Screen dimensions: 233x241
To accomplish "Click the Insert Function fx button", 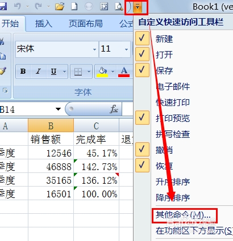I will (x=114, y=109).
